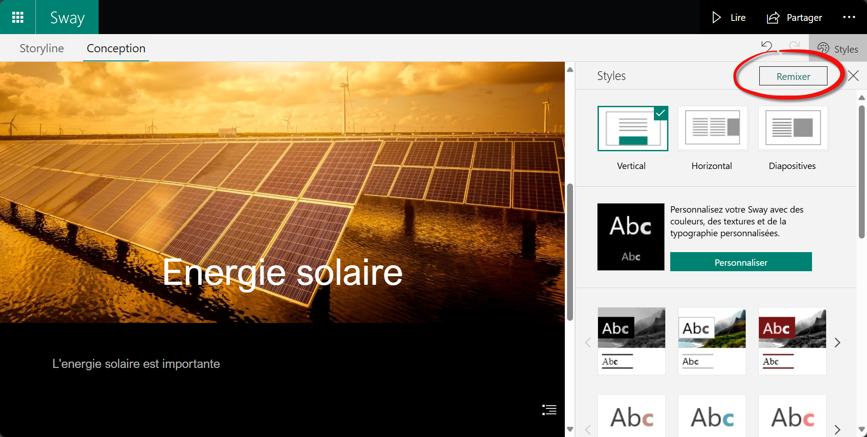Open the app launcher waffle grid
The width and height of the screenshot is (867, 437).
tap(18, 17)
